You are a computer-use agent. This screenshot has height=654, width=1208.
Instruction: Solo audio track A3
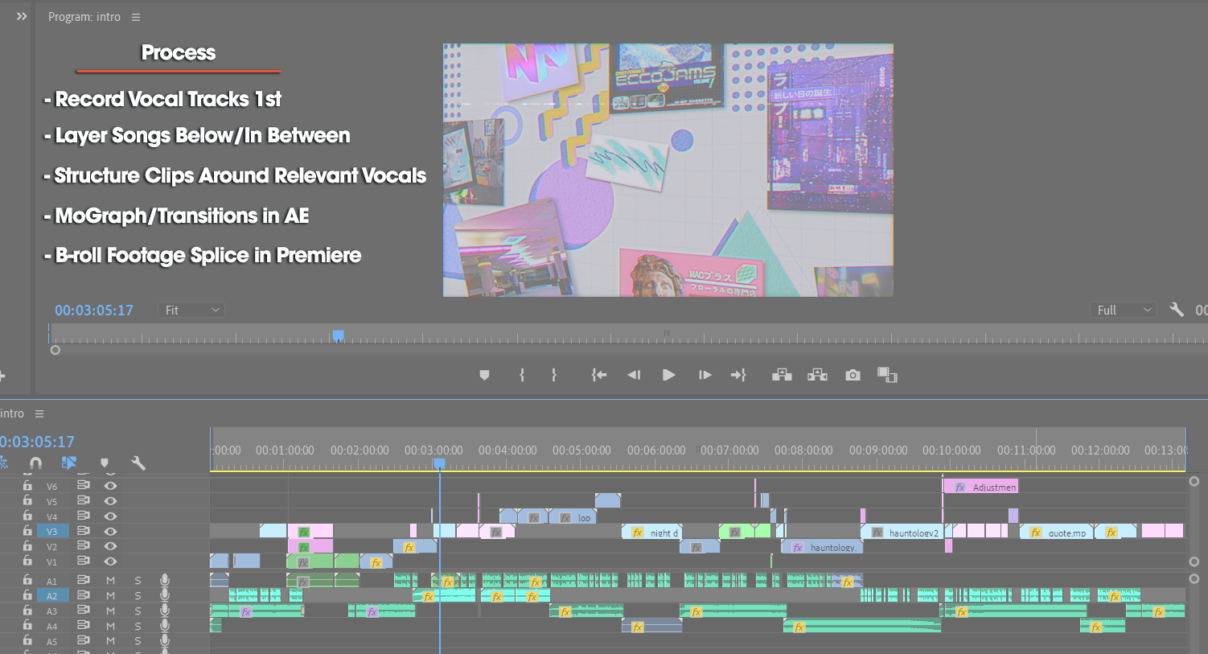pyautogui.click(x=138, y=611)
